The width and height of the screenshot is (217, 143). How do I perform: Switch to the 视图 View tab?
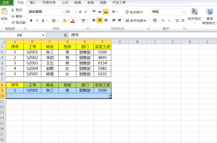(x=103, y=2)
